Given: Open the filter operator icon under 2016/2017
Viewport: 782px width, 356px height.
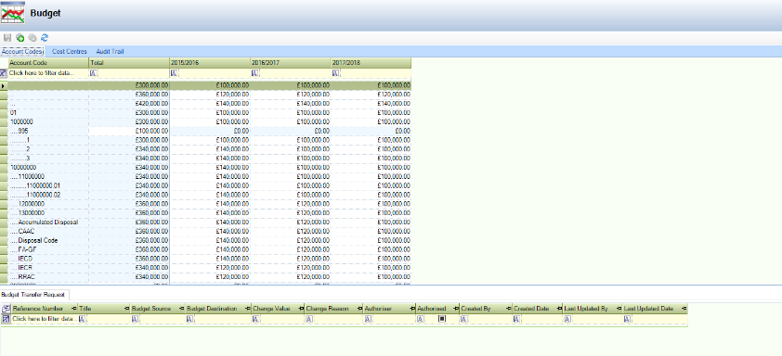Looking at the screenshot, I should [255, 72].
